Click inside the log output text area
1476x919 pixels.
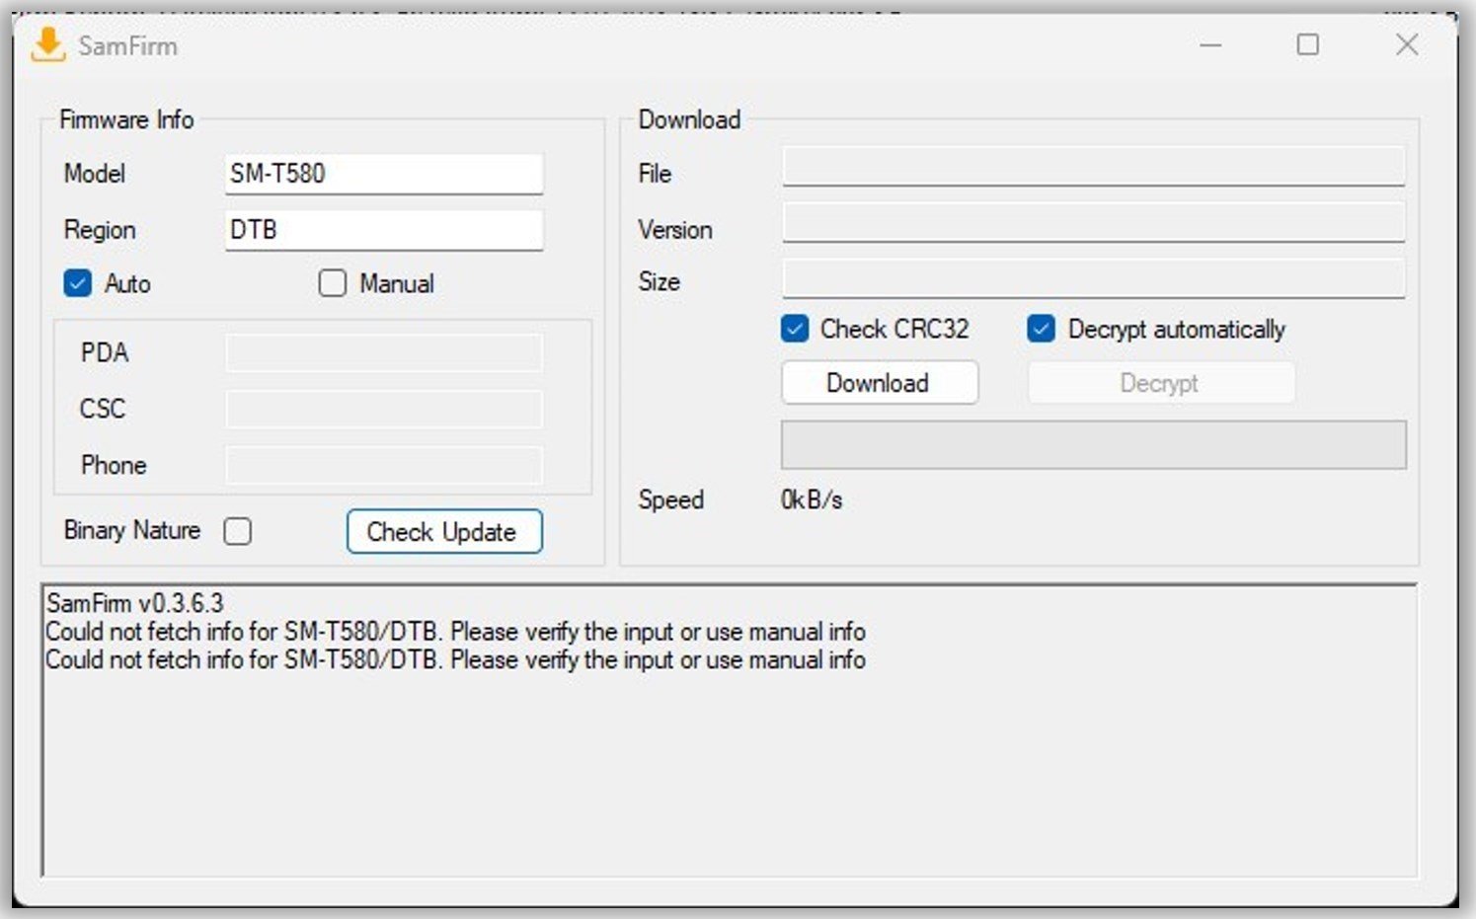729,770
